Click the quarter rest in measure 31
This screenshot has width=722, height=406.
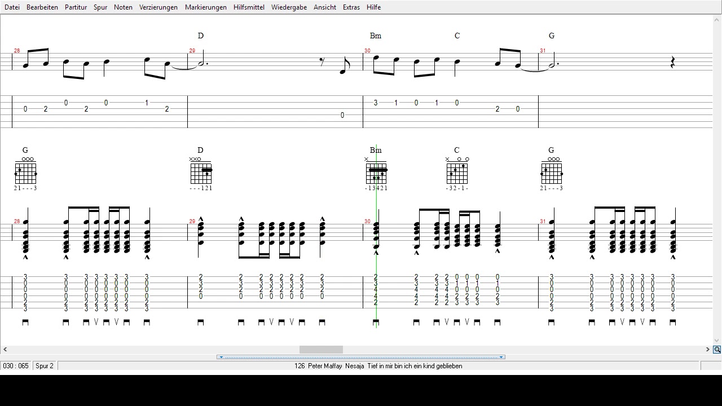(x=672, y=63)
